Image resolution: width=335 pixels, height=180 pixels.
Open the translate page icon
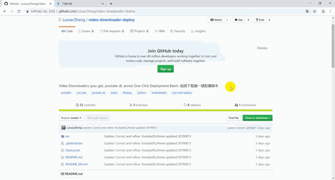[307, 11]
